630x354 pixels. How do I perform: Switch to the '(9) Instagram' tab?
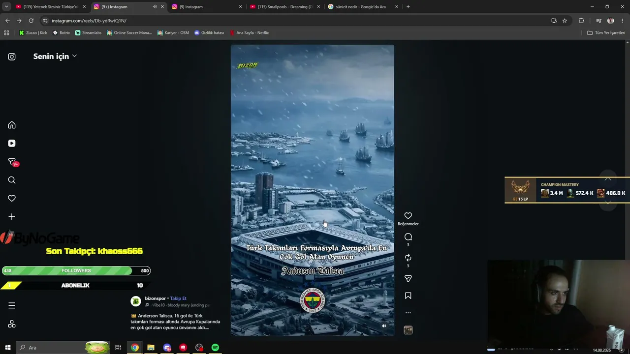206,7
